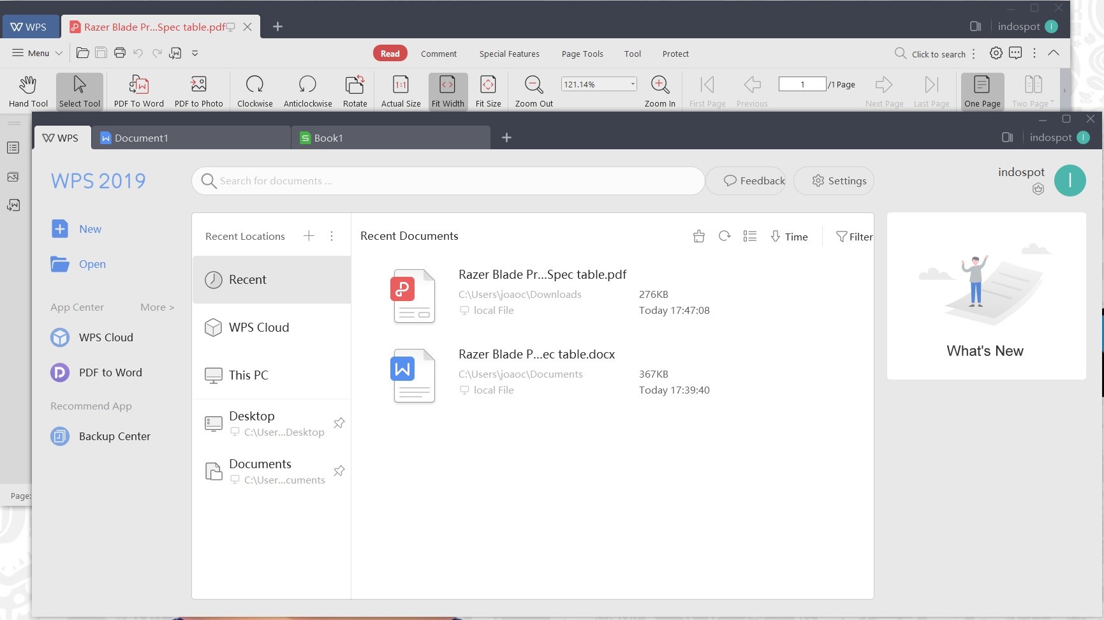Click the Search for documents field
Screen dimensions: 1104x620
[448, 181]
